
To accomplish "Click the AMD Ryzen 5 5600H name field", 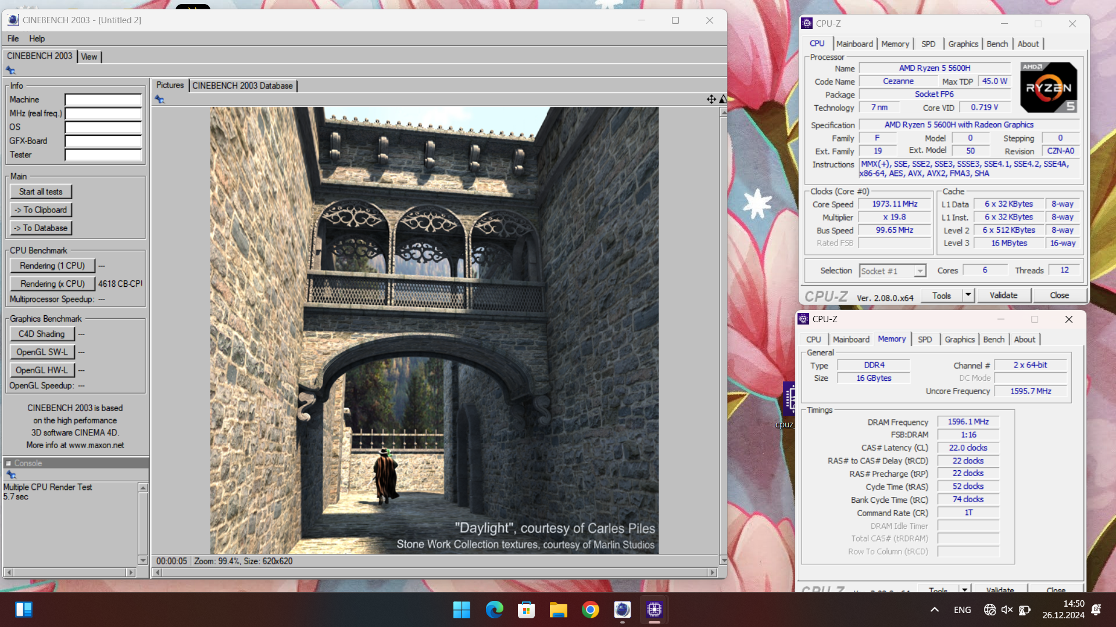I will pyautogui.click(x=935, y=69).
